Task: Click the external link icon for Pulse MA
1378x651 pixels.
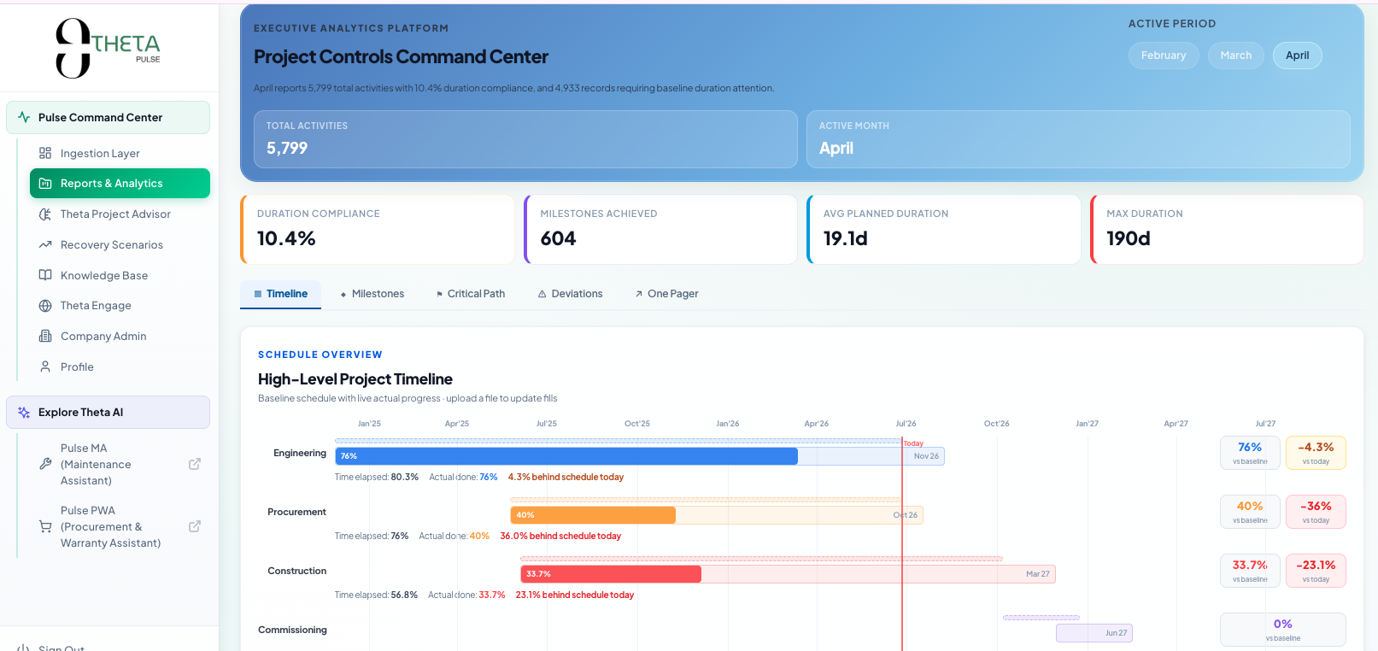Action: [195, 464]
